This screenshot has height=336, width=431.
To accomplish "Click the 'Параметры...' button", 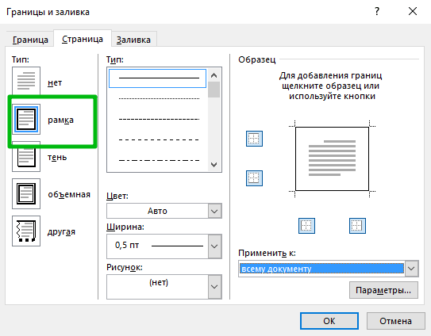I will (383, 290).
